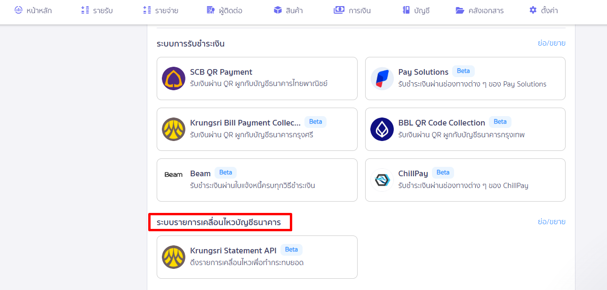607x290 pixels.
Task: Click the ระบบรายการเคลื่อนไหวบัญชีธนาคาร section heading
Action: pyautogui.click(x=219, y=222)
